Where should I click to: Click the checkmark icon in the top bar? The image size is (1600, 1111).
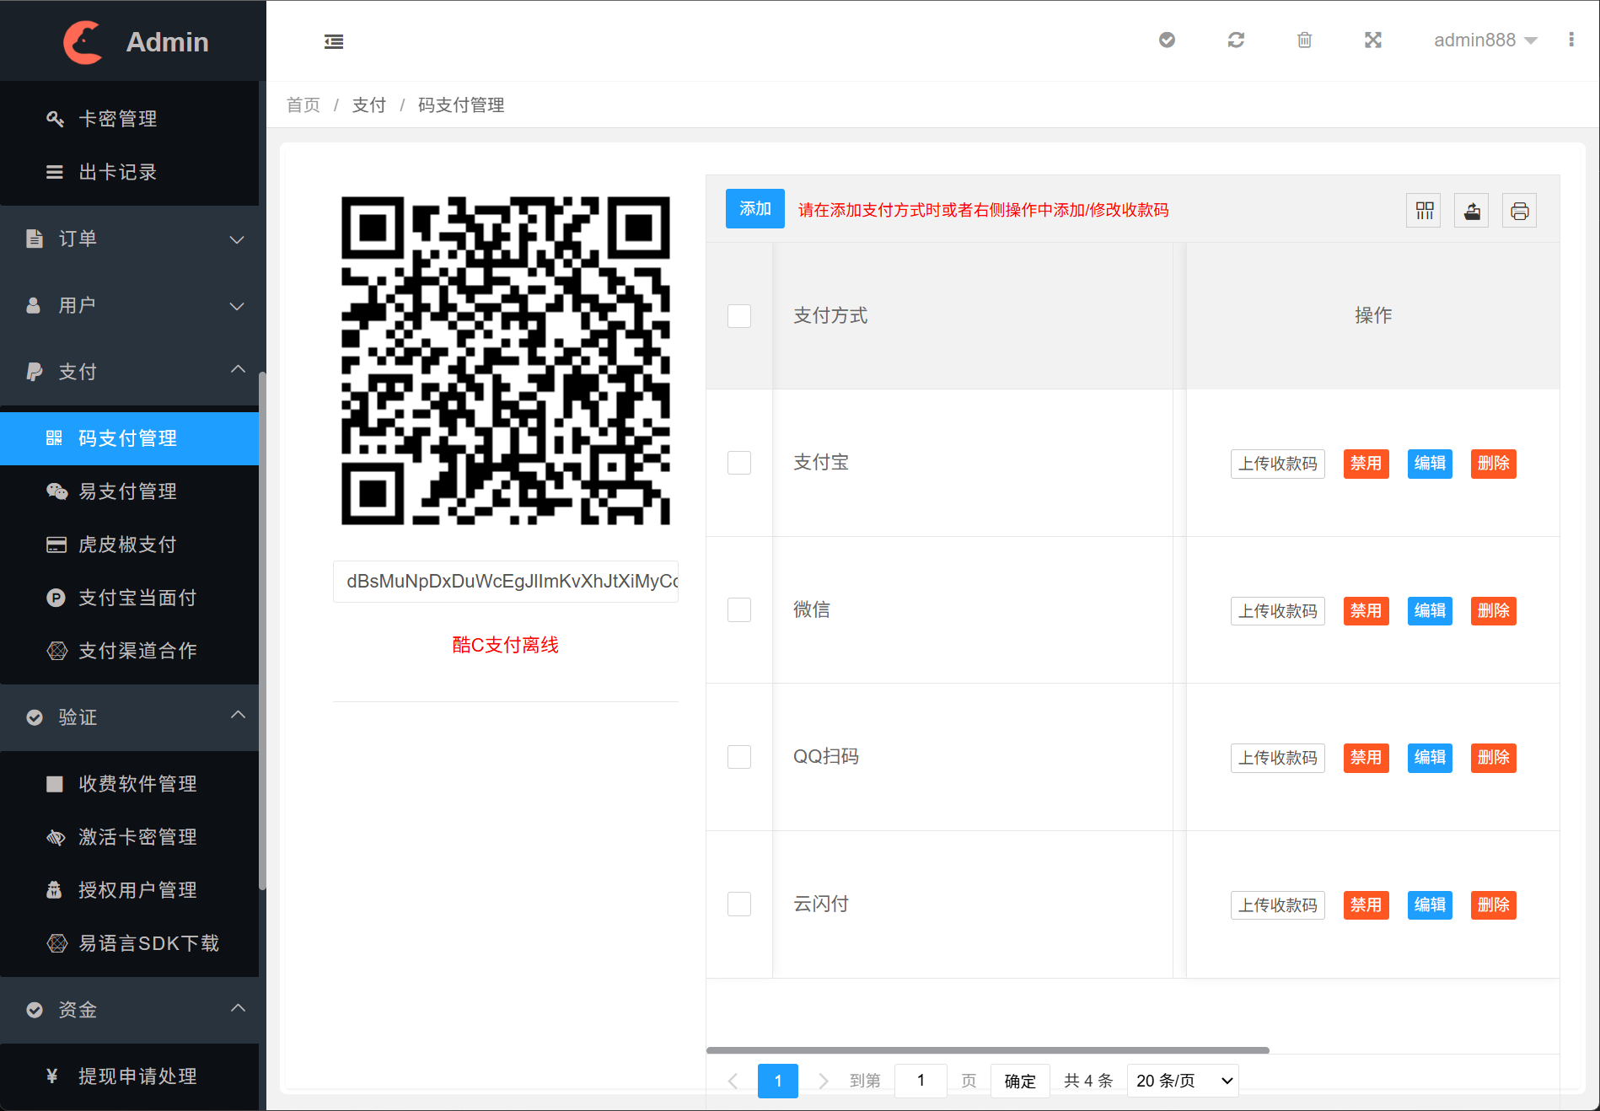(x=1167, y=40)
